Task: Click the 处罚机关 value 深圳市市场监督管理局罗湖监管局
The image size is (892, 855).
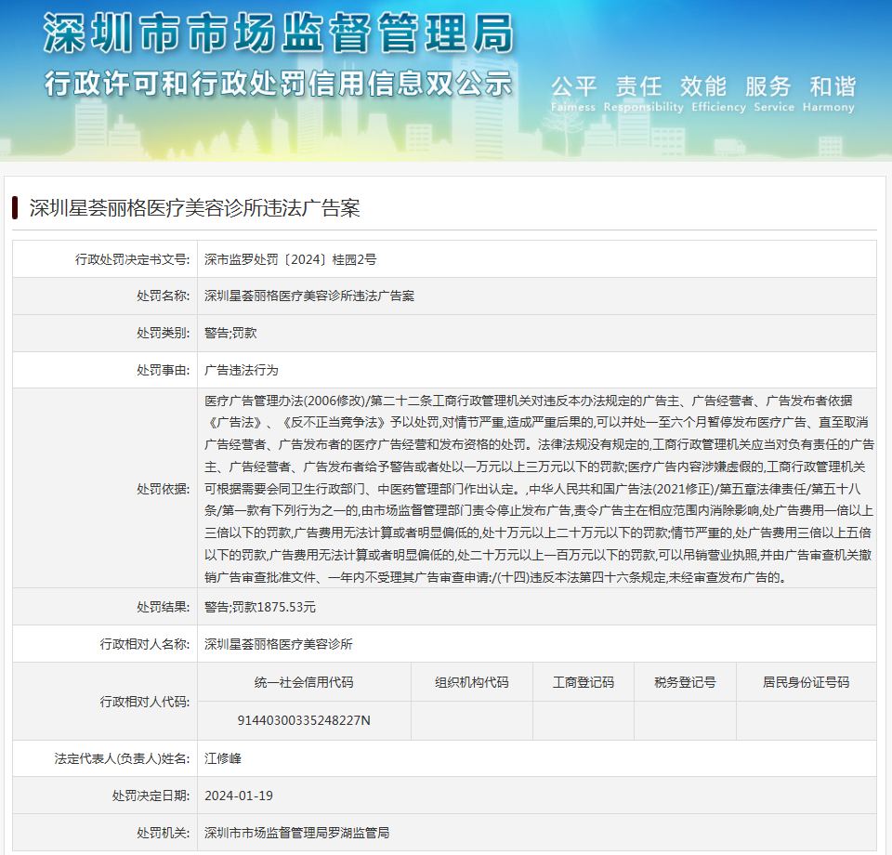Action: tap(296, 833)
